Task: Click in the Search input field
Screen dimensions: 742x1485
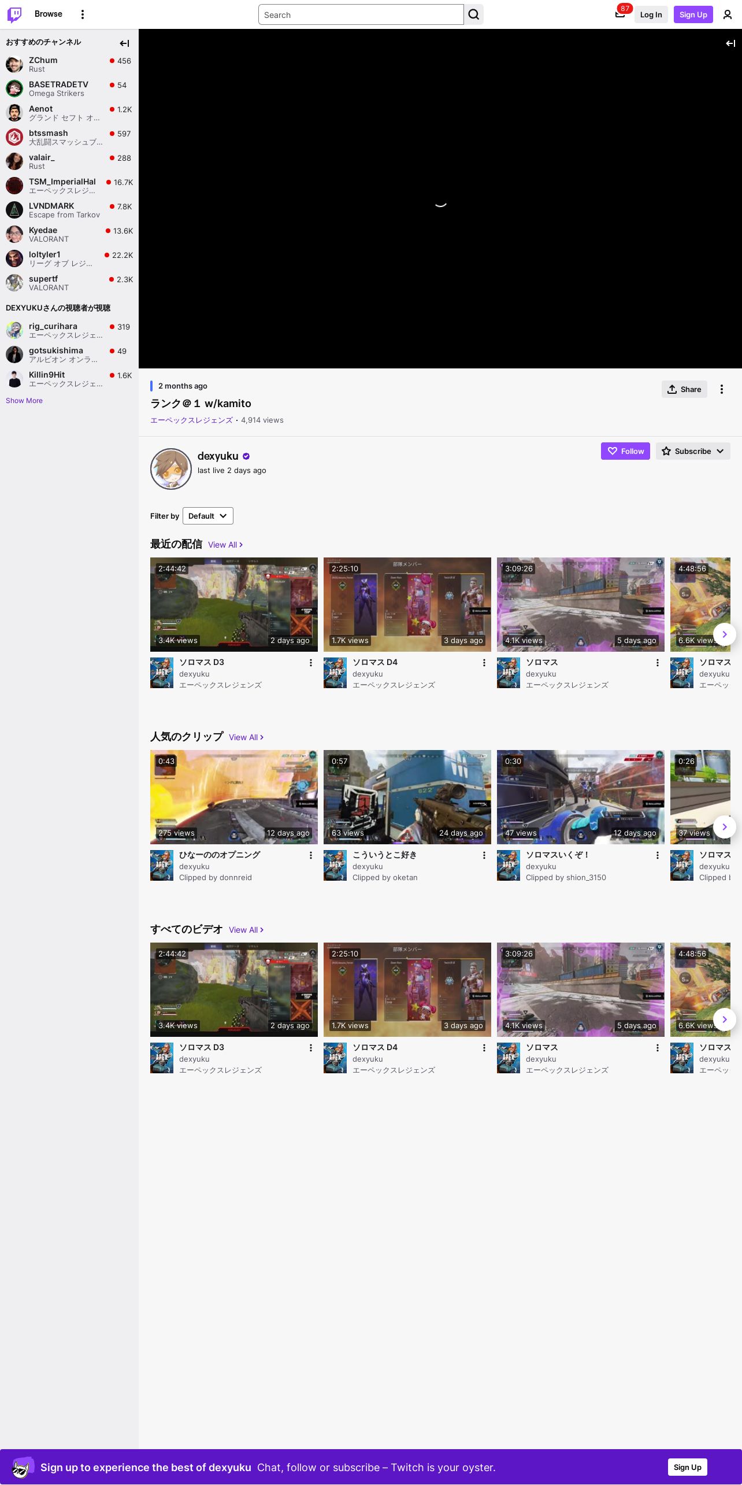Action: point(361,14)
